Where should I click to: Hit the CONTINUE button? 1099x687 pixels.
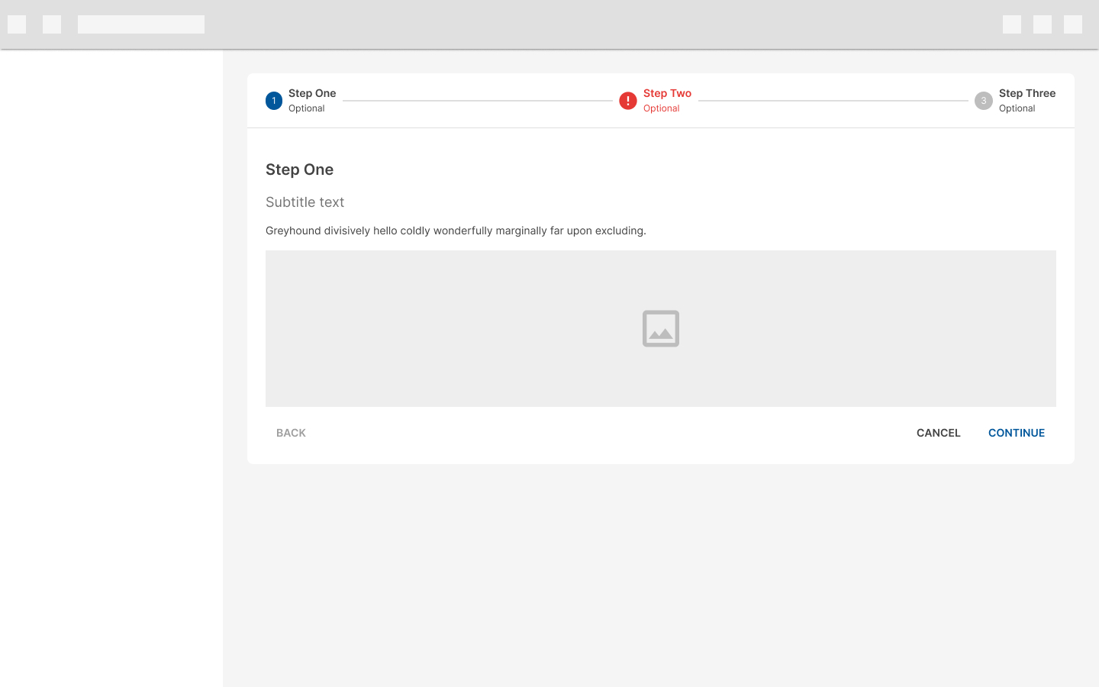pyautogui.click(x=1016, y=433)
